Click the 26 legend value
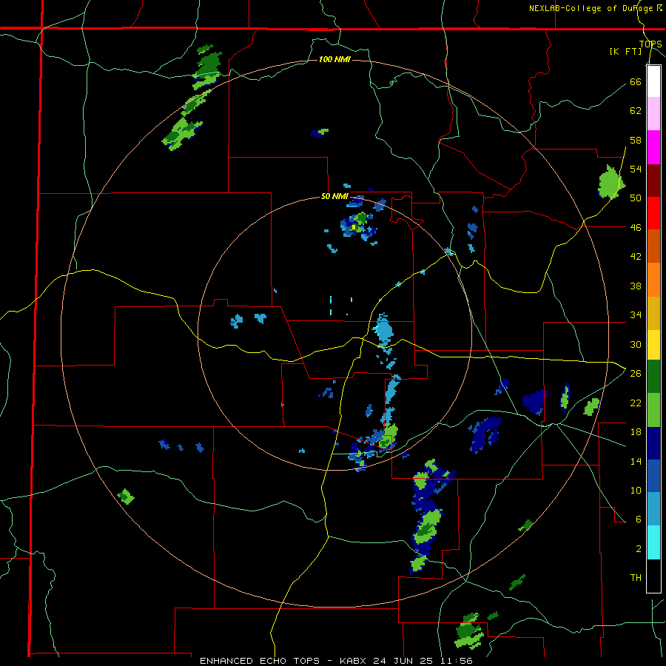Screen dimensions: 666x666 click(636, 374)
